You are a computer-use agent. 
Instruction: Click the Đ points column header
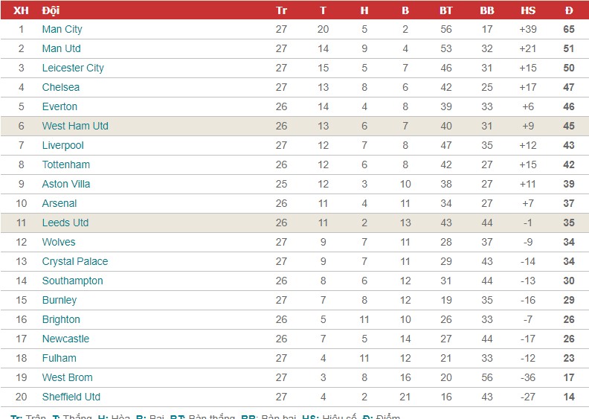569,10
